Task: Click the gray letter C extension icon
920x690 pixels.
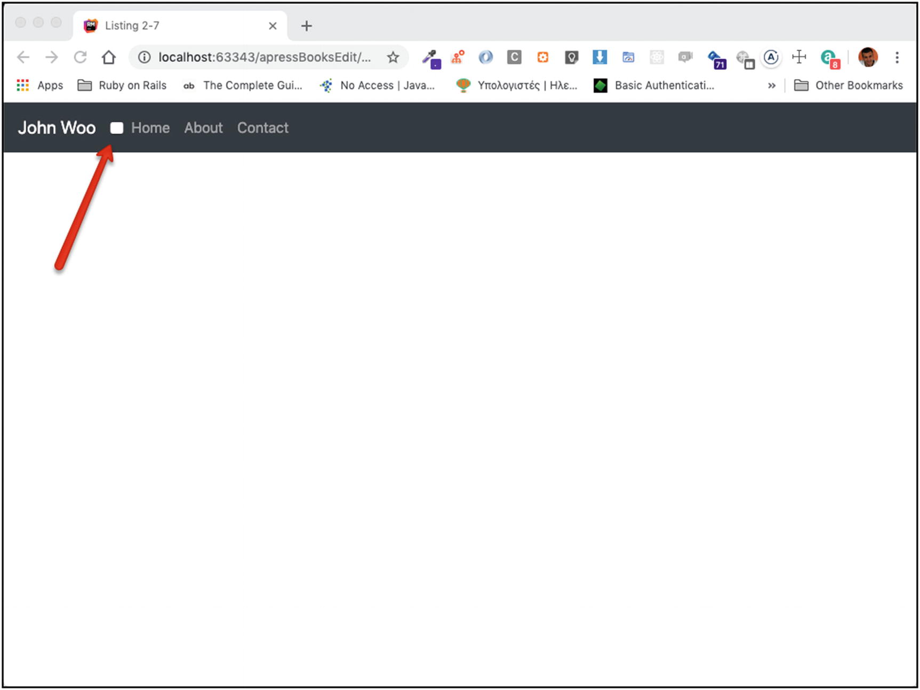Action: 514,57
